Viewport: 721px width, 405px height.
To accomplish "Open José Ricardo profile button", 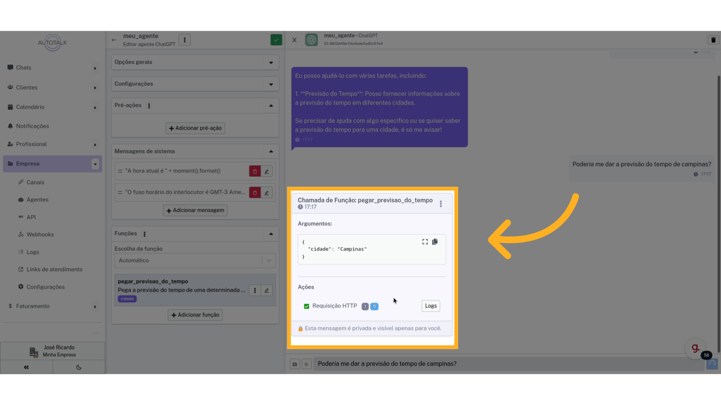I will pos(53,351).
